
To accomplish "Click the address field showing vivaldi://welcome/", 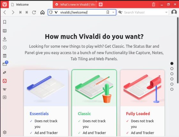I will 82,12.
